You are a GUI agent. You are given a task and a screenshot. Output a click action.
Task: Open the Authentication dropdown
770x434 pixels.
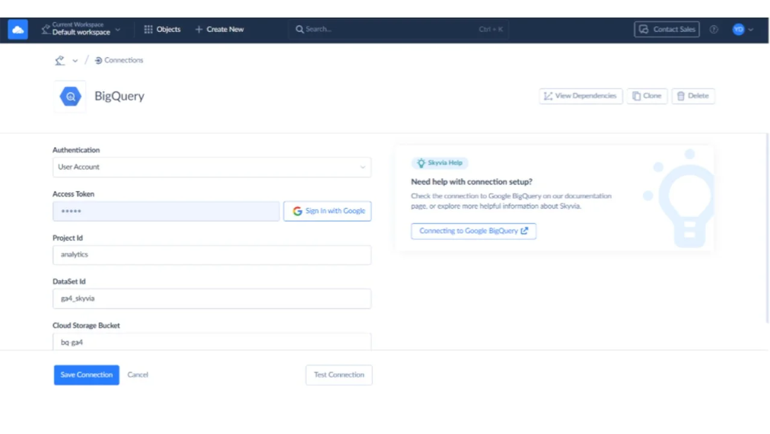click(212, 167)
